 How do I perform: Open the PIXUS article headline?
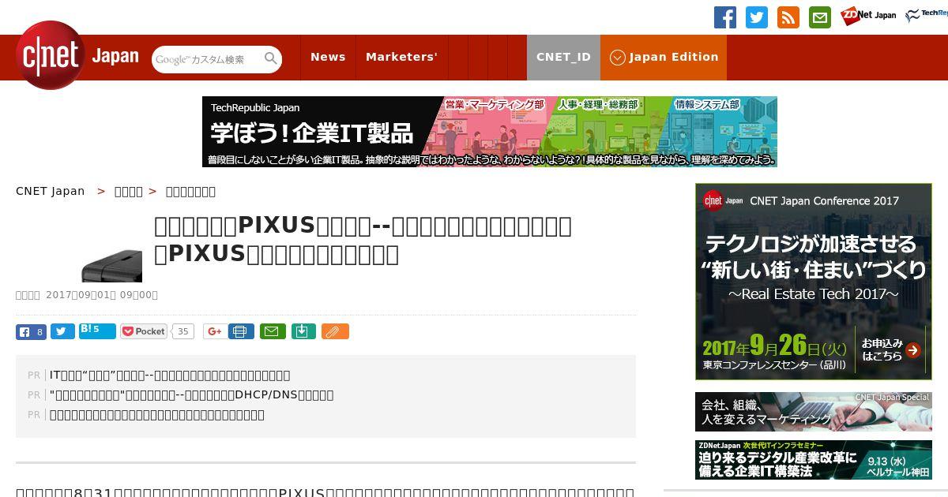363,240
